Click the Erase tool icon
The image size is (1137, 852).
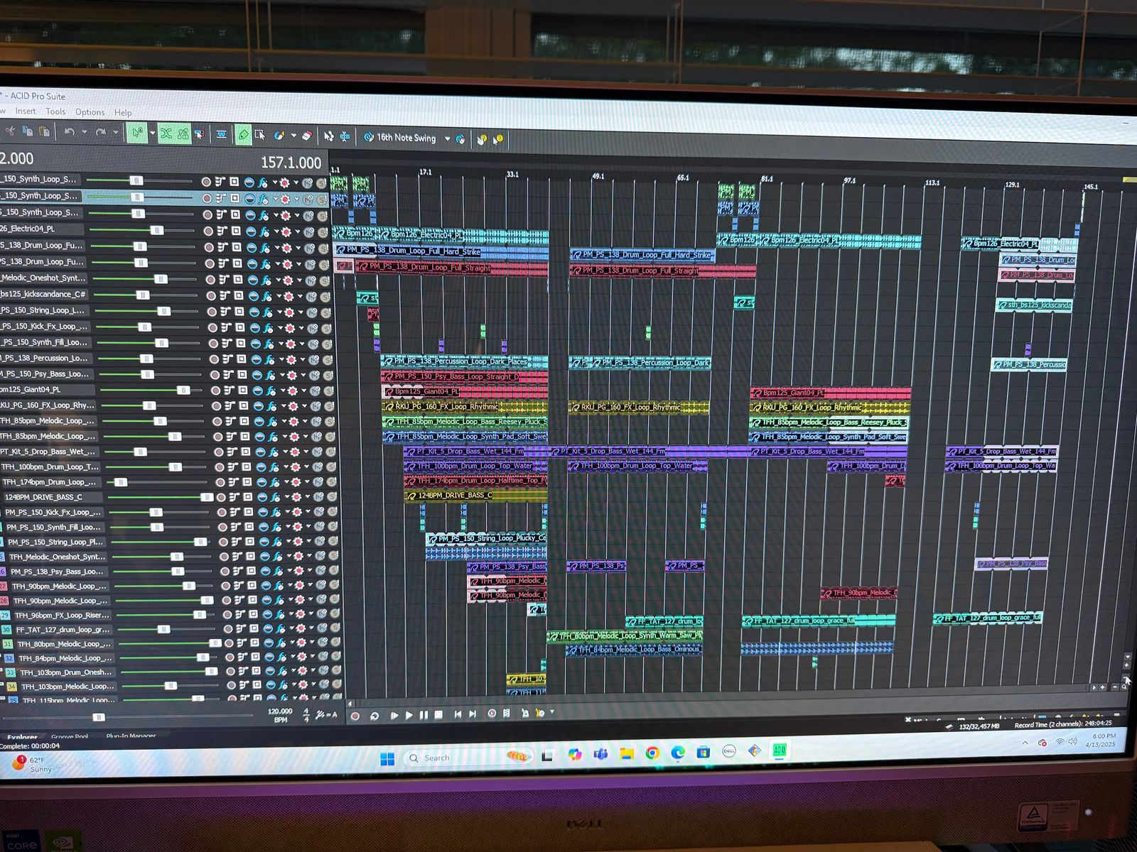(x=307, y=135)
